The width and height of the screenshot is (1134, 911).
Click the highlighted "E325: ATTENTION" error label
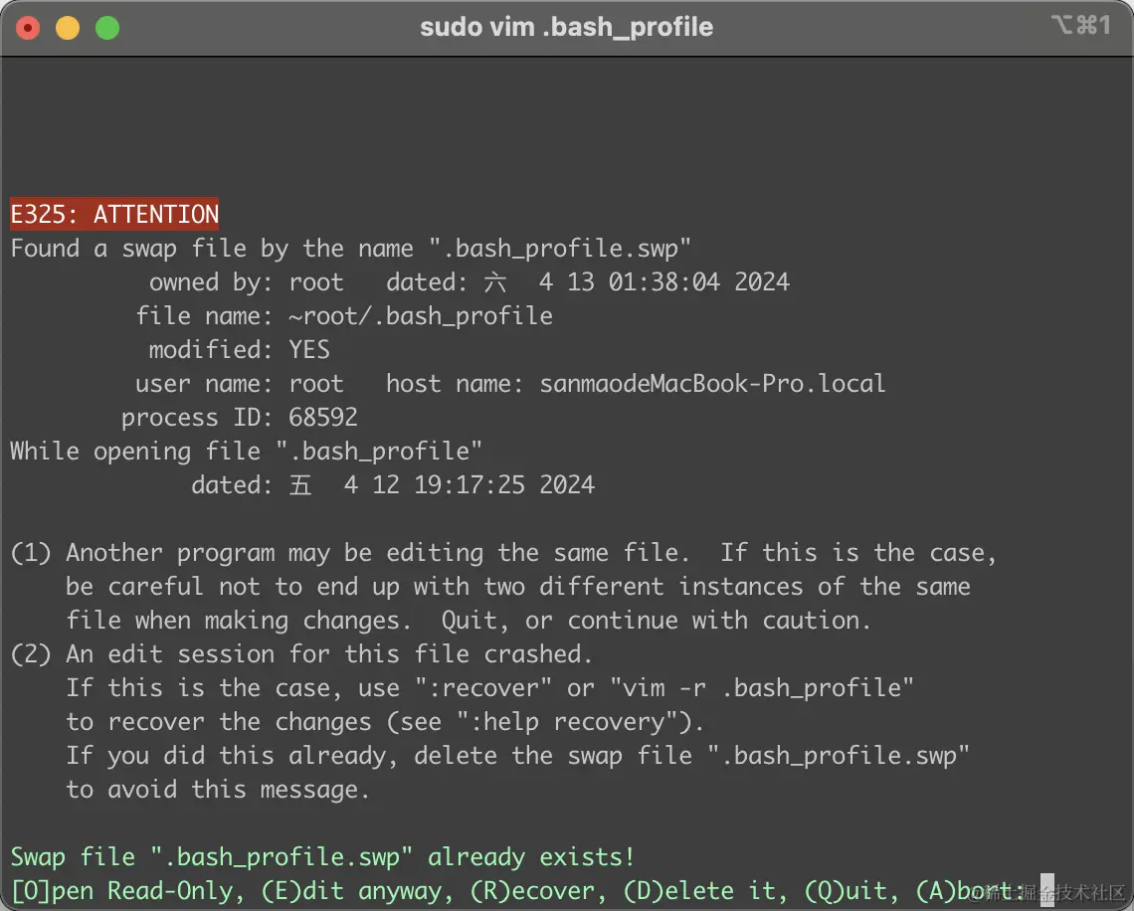point(114,215)
